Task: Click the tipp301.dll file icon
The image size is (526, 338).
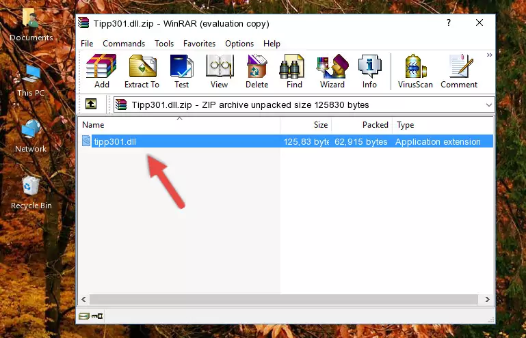Action: tap(86, 141)
